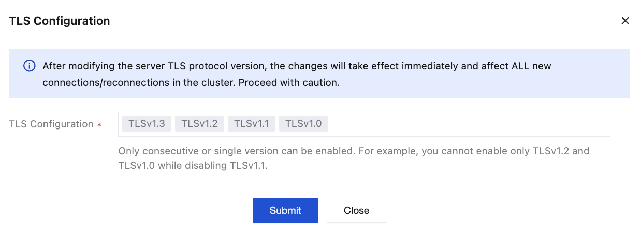Open the TLS versions multi-select field

click(x=466, y=124)
